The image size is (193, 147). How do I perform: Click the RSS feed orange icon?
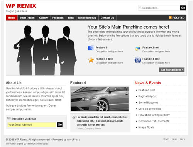point(170,18)
